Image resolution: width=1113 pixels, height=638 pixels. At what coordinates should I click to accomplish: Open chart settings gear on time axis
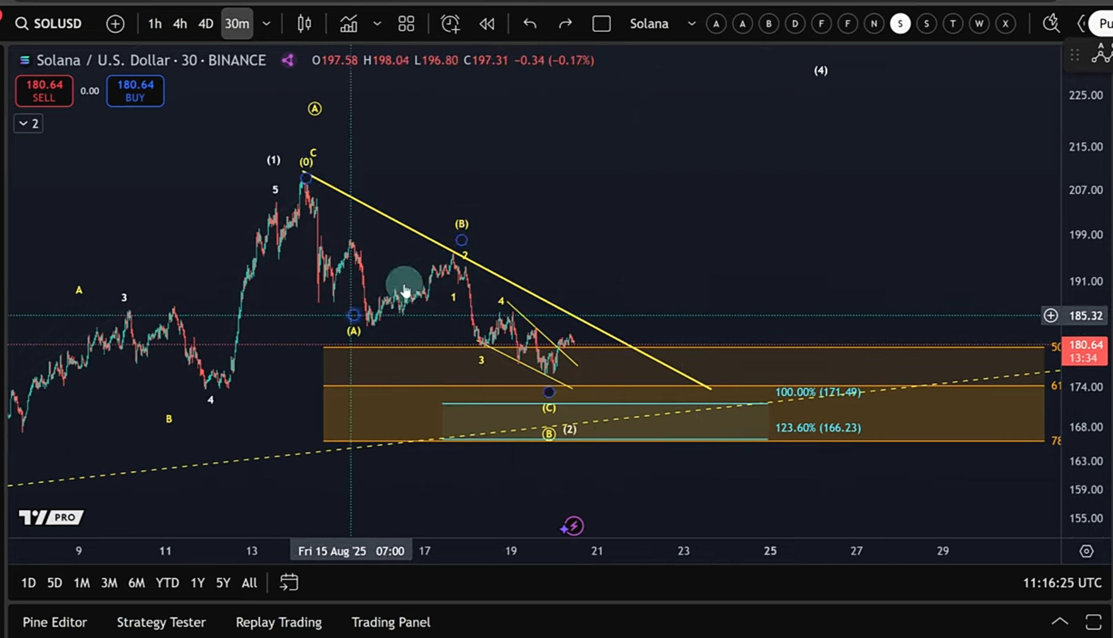[1086, 551]
